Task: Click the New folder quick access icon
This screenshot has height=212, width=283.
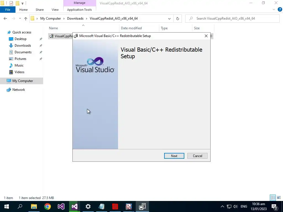Action: 17,3
